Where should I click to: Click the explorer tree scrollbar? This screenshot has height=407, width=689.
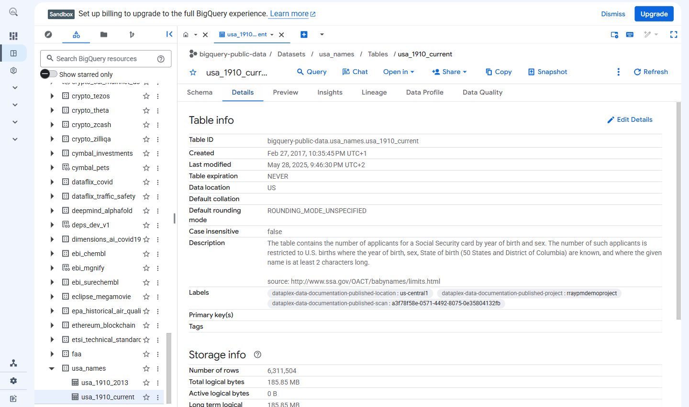(169, 368)
